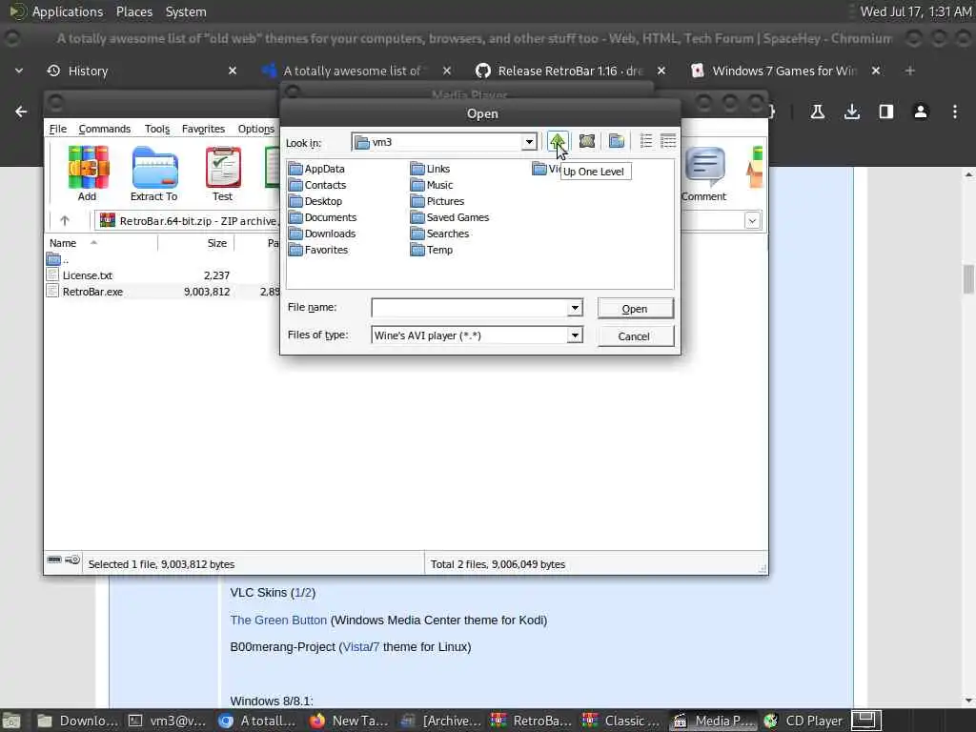Open the Contacts folder
Viewport: 976px width, 732px height.
(316, 185)
